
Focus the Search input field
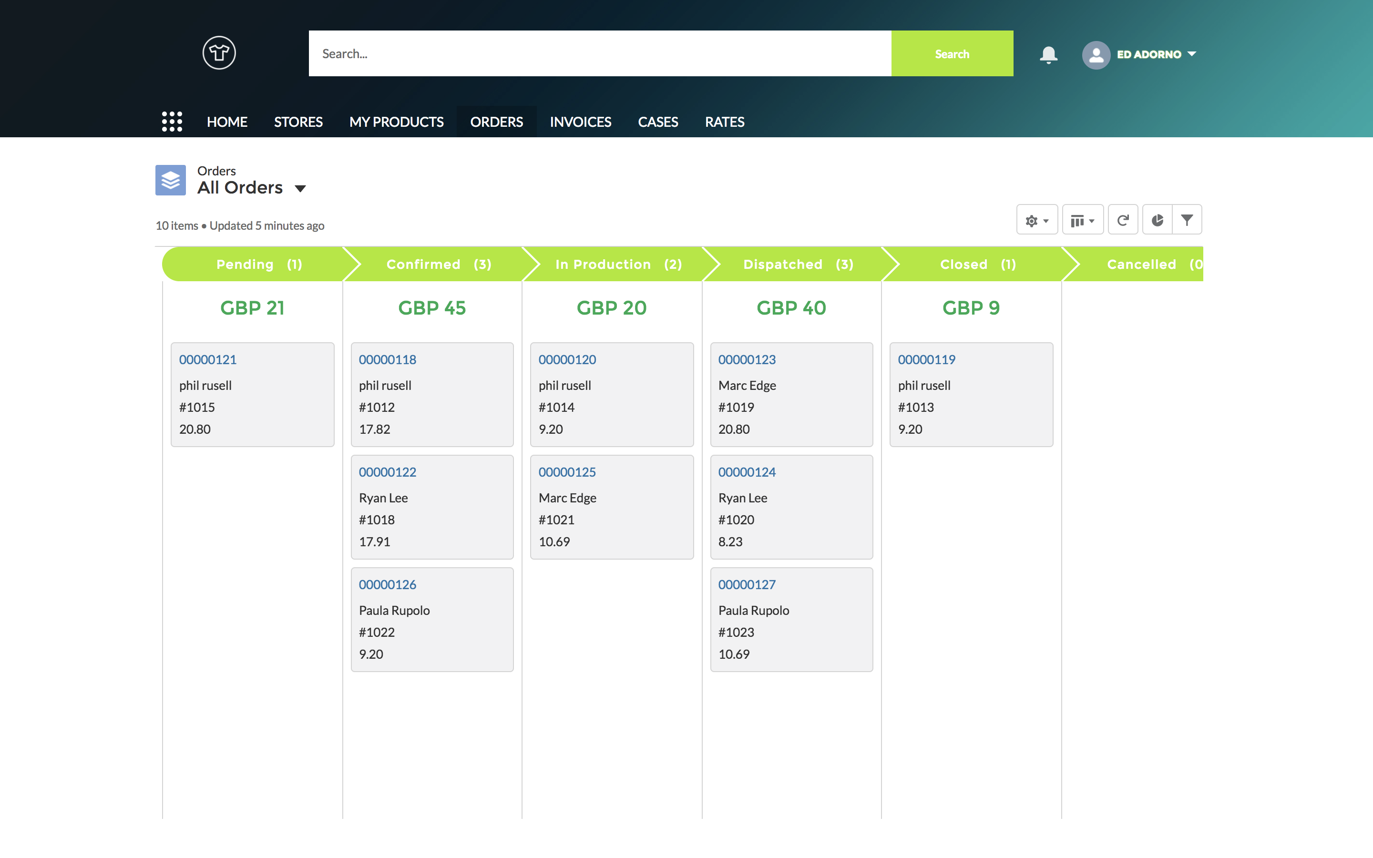pos(599,54)
